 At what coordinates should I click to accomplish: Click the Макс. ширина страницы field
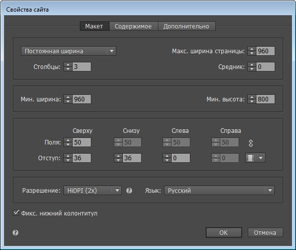265,51
